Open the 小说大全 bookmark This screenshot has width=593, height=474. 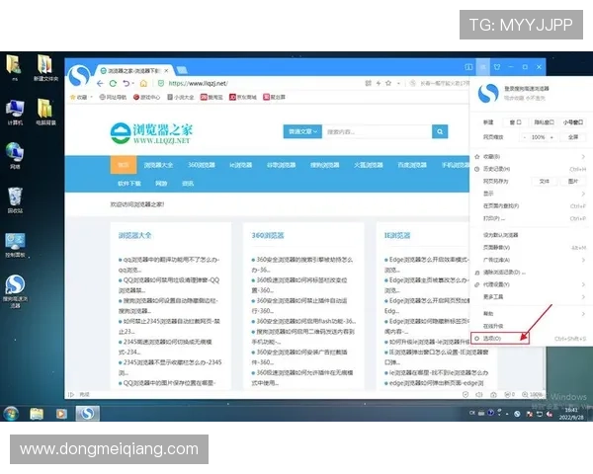(181, 97)
